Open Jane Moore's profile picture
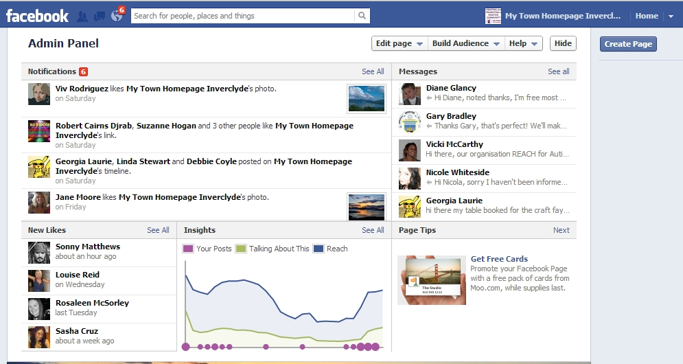The width and height of the screenshot is (683, 364). [39, 203]
